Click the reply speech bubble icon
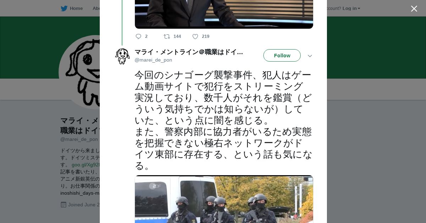This screenshot has width=426, height=223. [x=138, y=36]
